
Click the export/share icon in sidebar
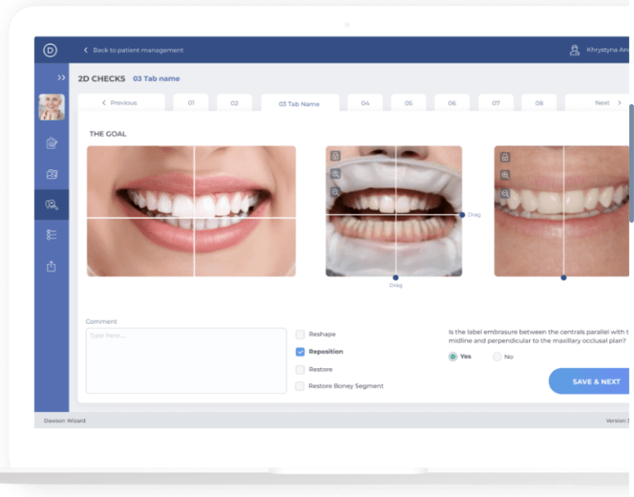51,266
